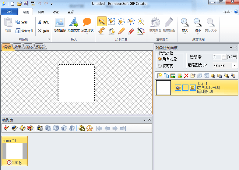Click the 添加文本 (Add Text) icon
The width and height of the screenshot is (239, 170).
(73, 23)
